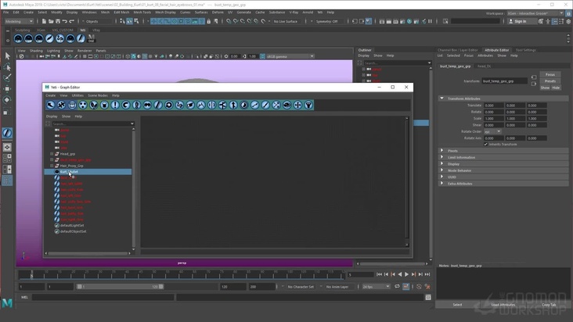Click the Maya logo icon bottom left
573x322 pixels.
click(x=7, y=302)
